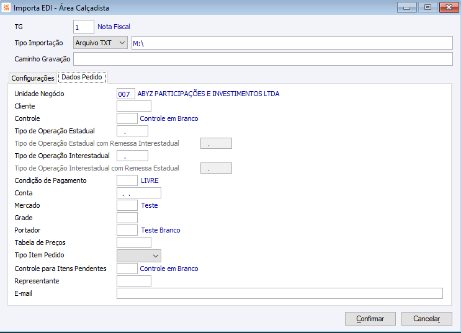Click the app icon in title bar
Screen dimensions: 461x333
[x=7, y=8]
